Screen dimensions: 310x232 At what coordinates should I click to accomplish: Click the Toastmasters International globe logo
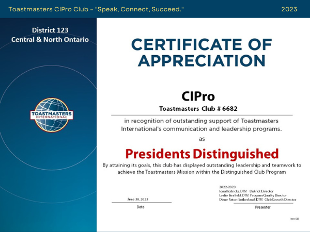pyautogui.click(x=52, y=115)
